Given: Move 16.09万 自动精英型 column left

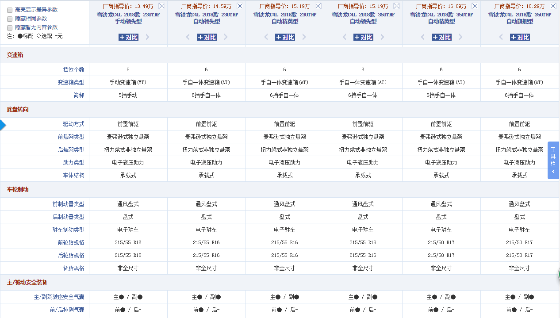Looking at the screenshot, I should [422, 37].
